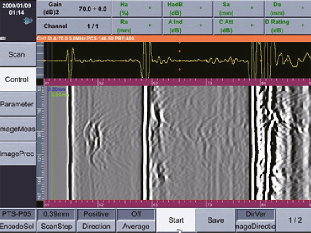
Task: Toggle the Average Off setting
Action: pyautogui.click(x=136, y=220)
